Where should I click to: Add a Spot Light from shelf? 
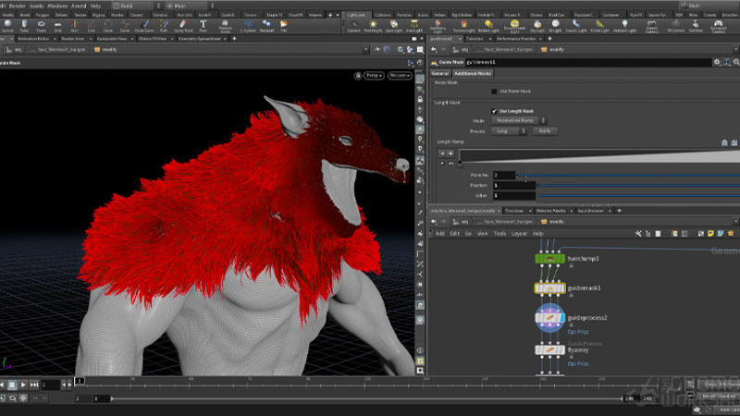pyautogui.click(x=394, y=26)
